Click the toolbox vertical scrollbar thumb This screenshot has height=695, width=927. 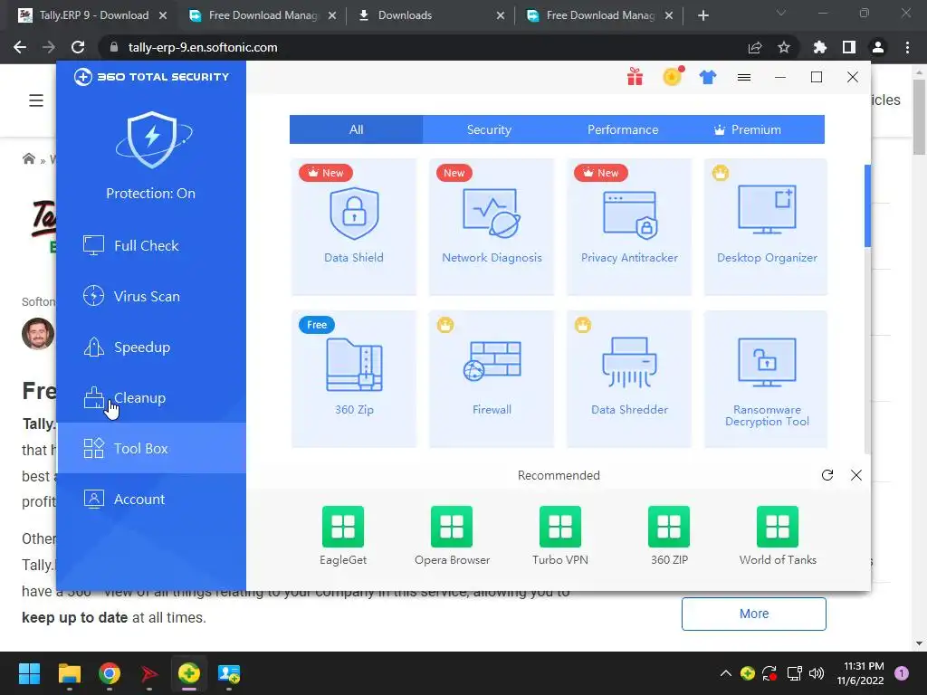(x=867, y=205)
